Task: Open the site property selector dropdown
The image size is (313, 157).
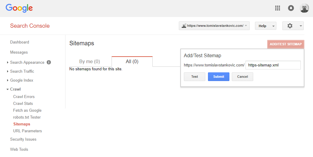Action: point(214,26)
